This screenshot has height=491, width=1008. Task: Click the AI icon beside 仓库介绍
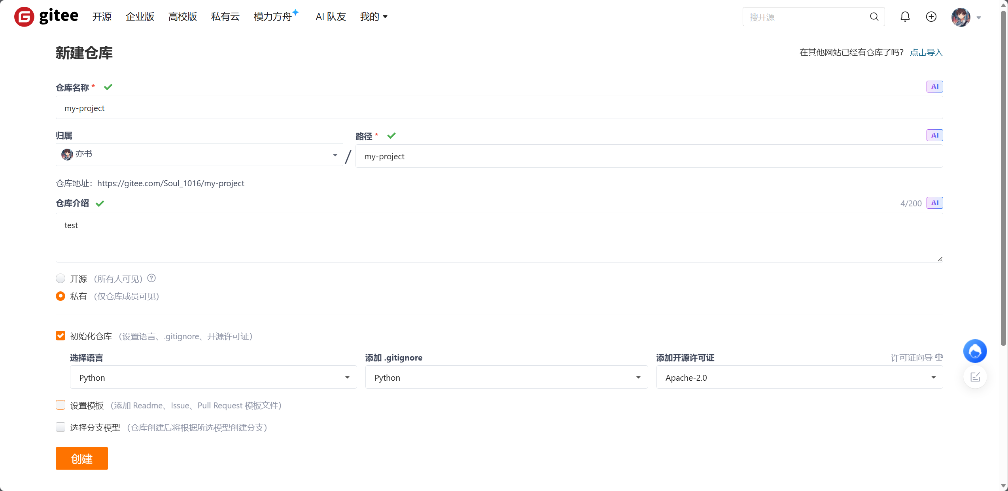[x=935, y=203]
